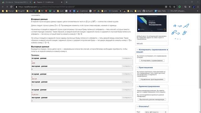The width and height of the screenshot is (201, 113).
Task: Click the 'Входные данные' heading
Action: [39, 19]
